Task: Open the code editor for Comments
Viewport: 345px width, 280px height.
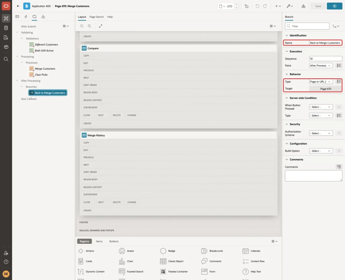Action: pos(339,167)
